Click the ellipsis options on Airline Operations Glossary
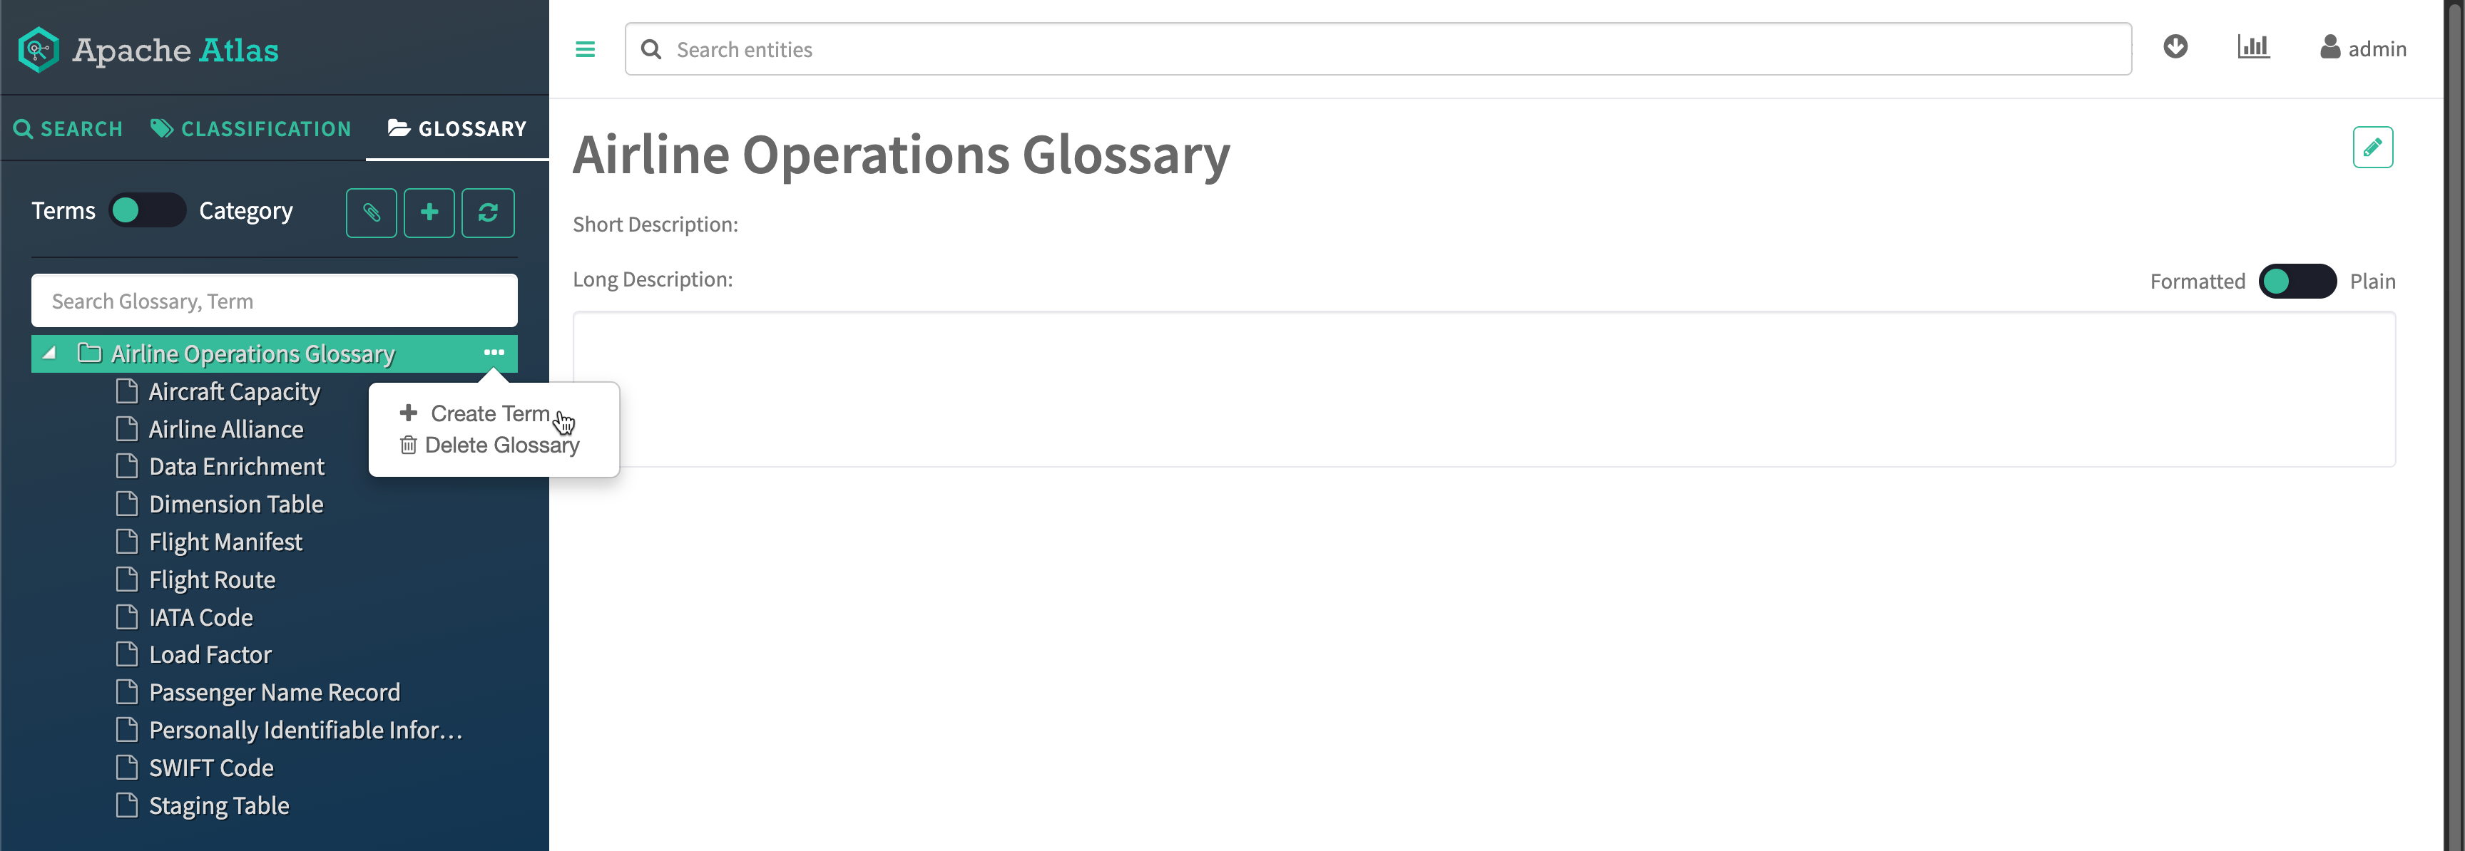Image resolution: width=2465 pixels, height=851 pixels. [494, 353]
